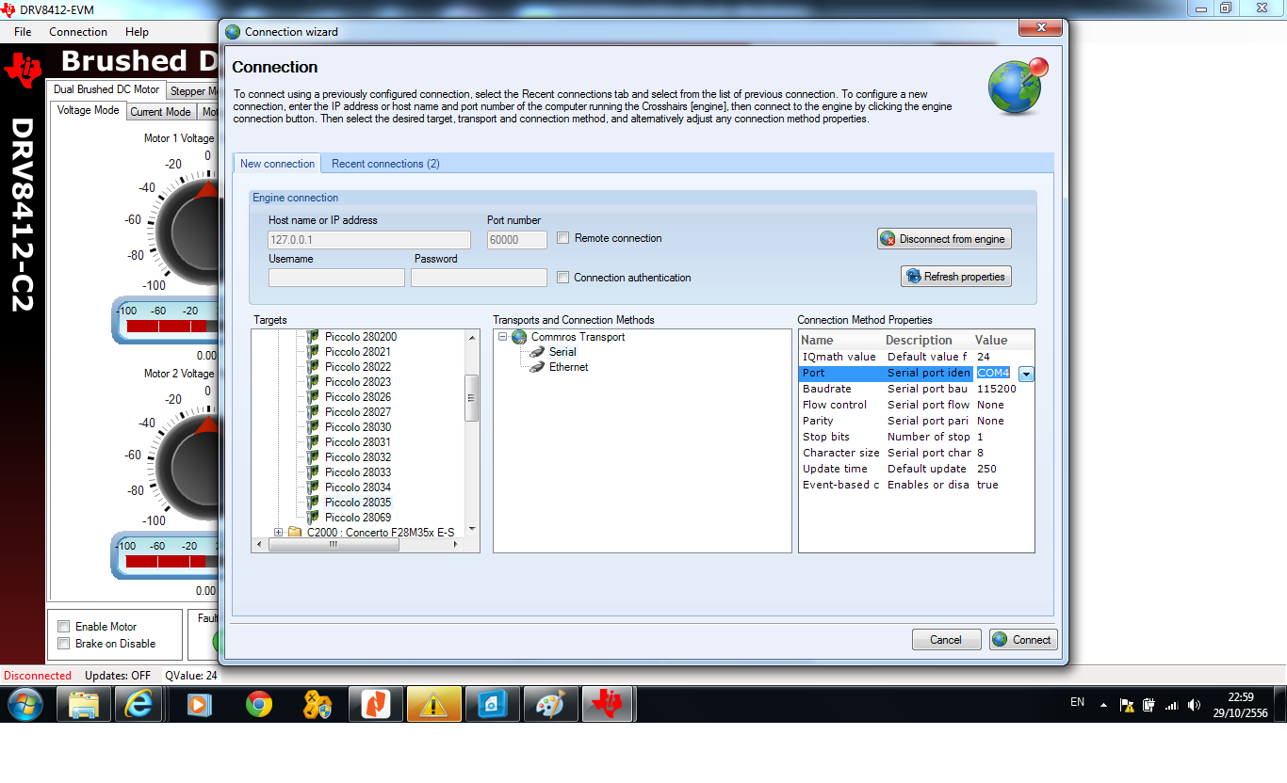Open the Windows Start menu

coord(24,704)
